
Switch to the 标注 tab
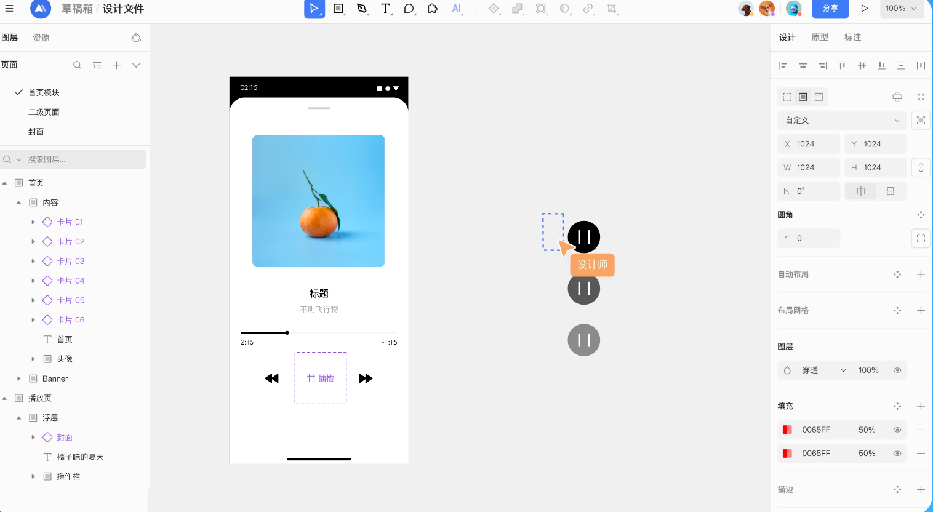[x=853, y=38]
